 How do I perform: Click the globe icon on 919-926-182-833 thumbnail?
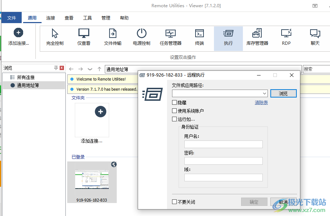113,164
